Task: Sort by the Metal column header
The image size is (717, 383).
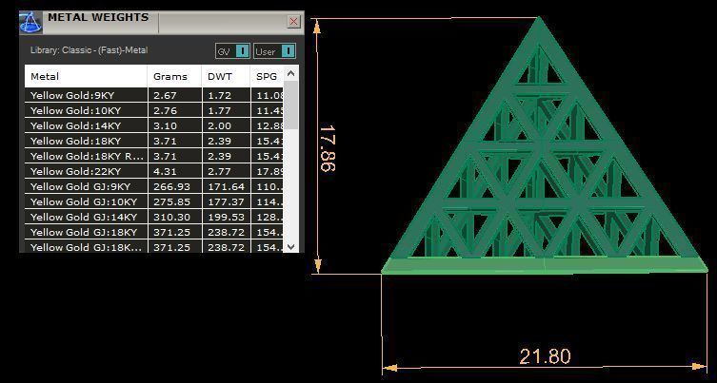Action: tap(86, 76)
